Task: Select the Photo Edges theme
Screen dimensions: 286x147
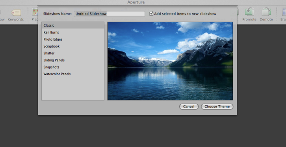Action: tap(73, 39)
